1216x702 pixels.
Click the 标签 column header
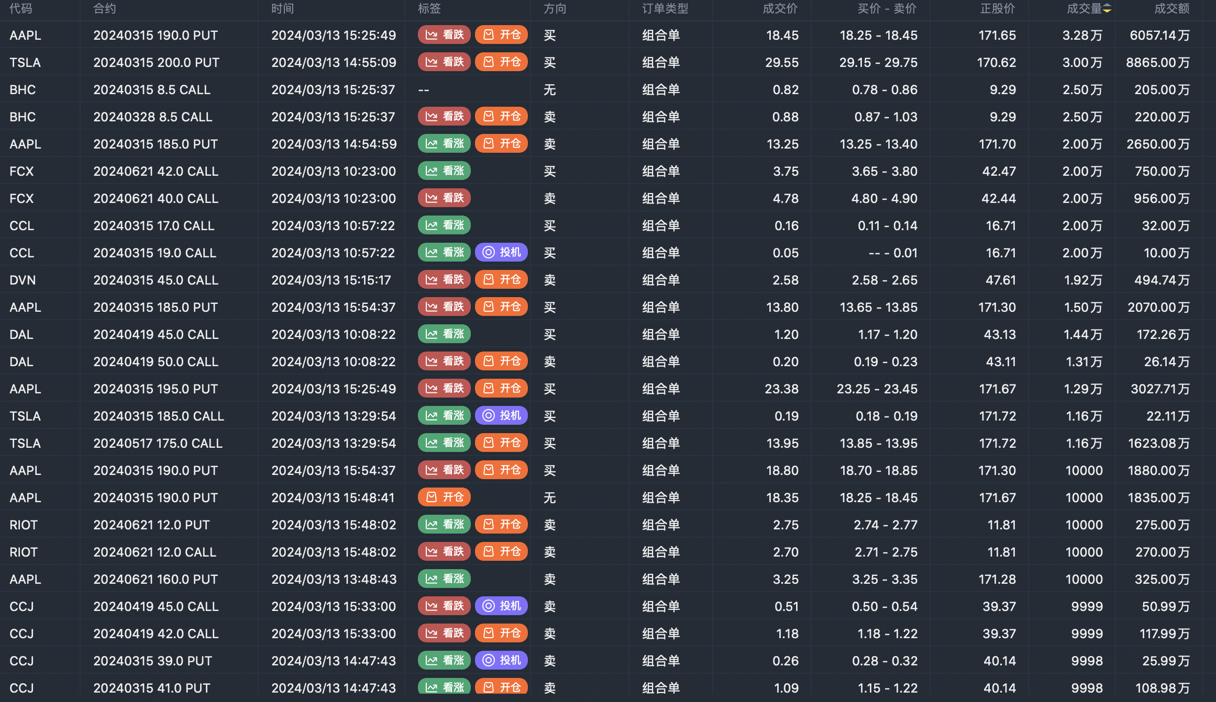pyautogui.click(x=429, y=9)
